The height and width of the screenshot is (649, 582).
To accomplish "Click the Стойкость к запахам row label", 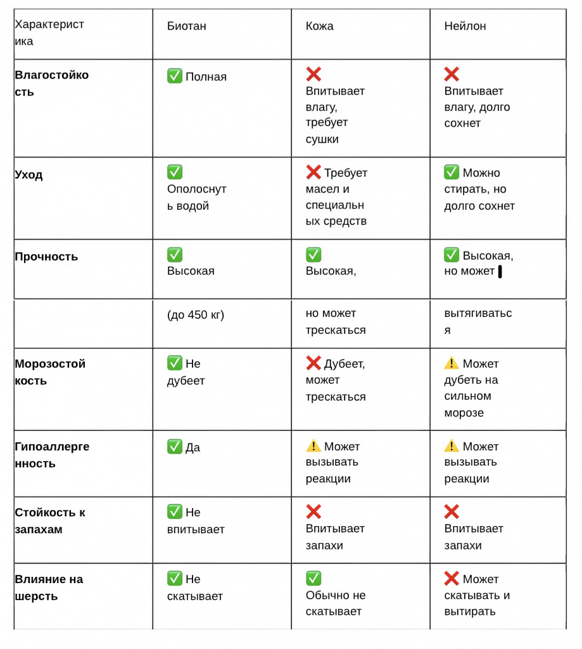I will 50,521.
